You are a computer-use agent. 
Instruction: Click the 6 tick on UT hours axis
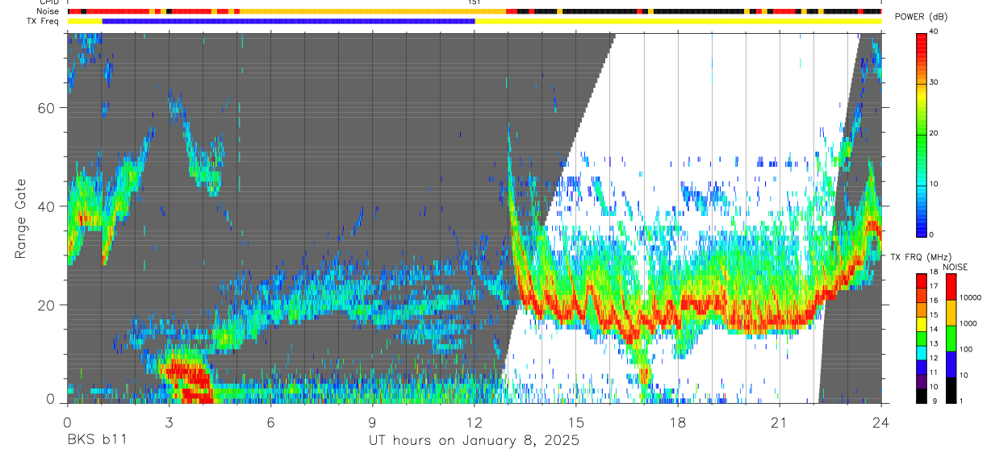tap(271, 422)
